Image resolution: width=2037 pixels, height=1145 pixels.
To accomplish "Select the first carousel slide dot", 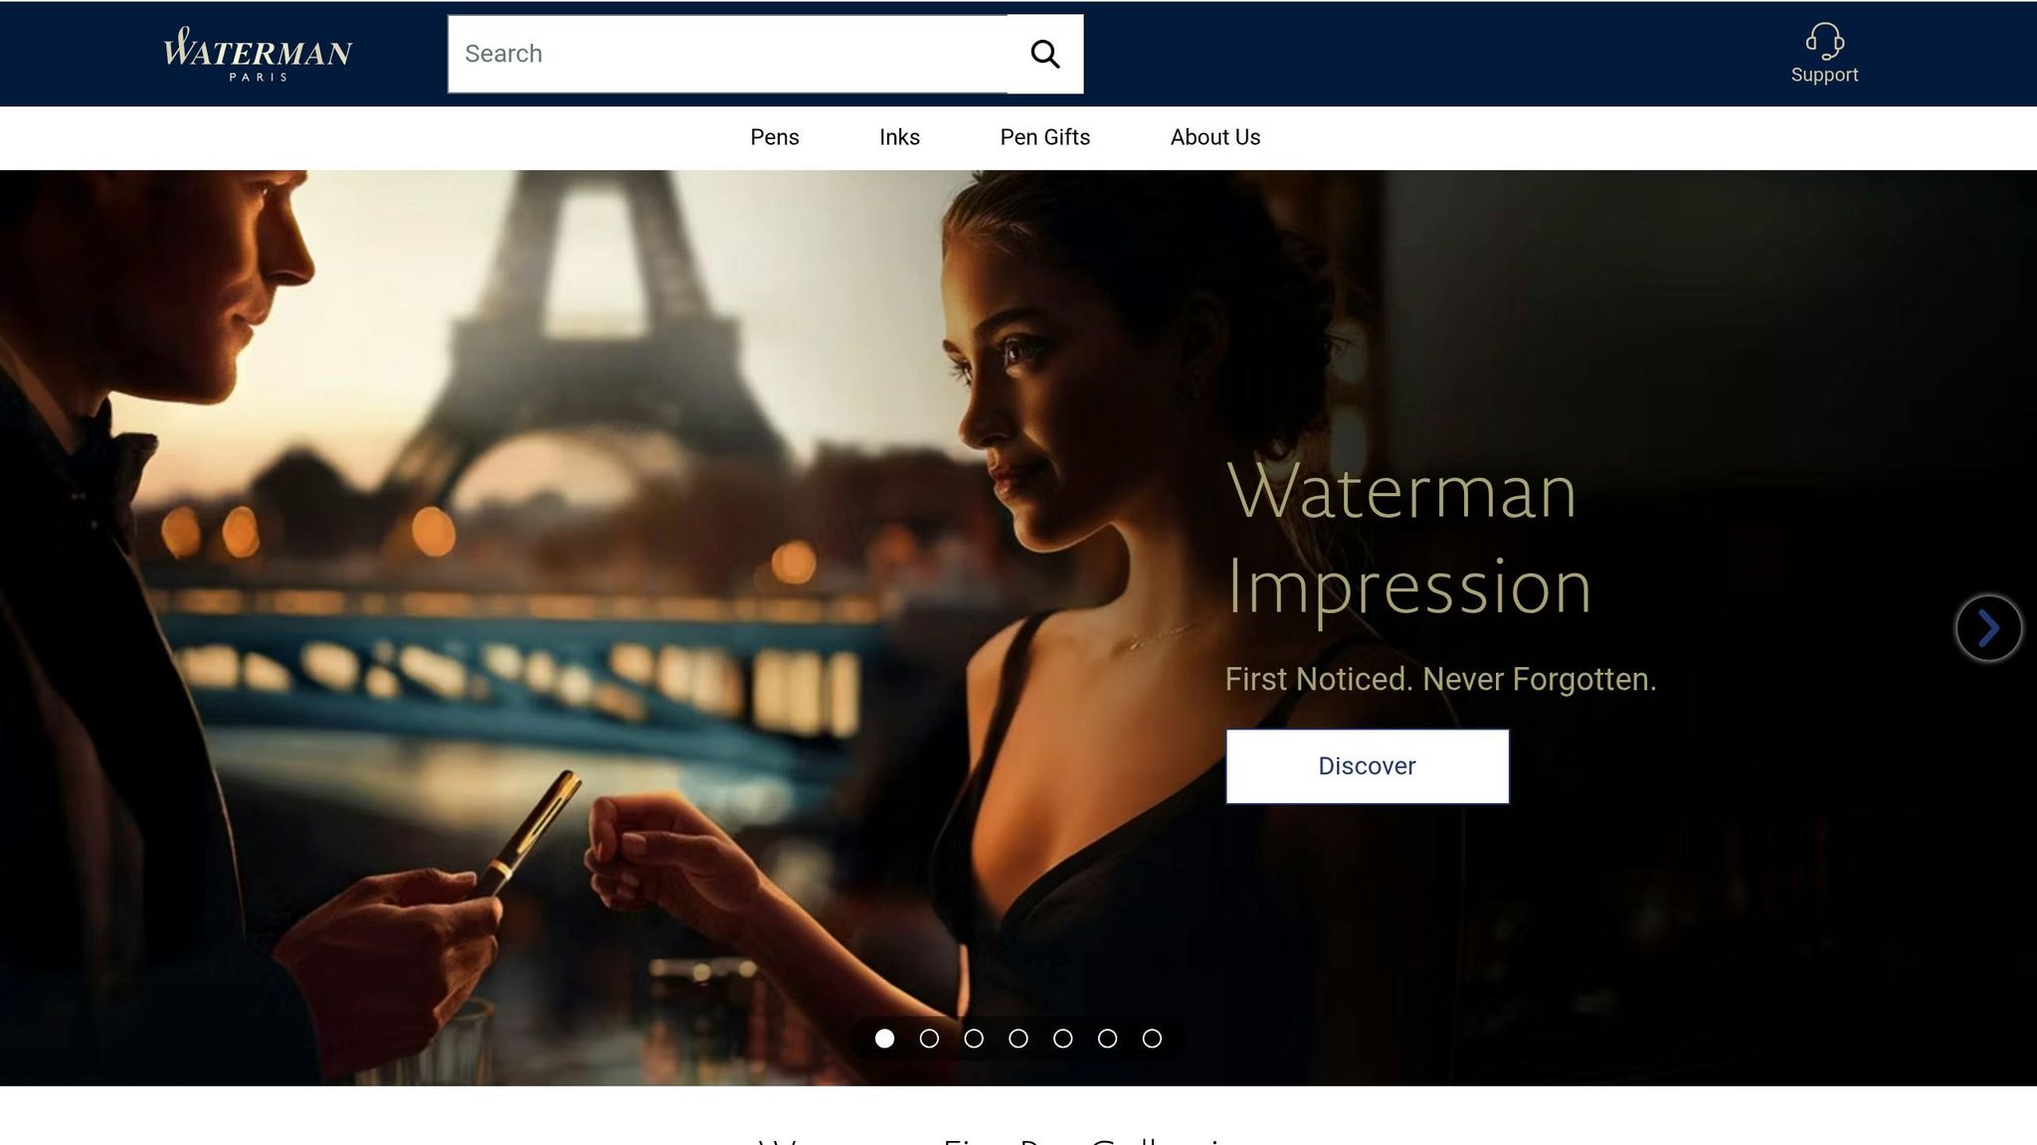I will [x=884, y=1039].
